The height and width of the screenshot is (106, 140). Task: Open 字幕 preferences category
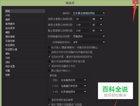pos(25,70)
